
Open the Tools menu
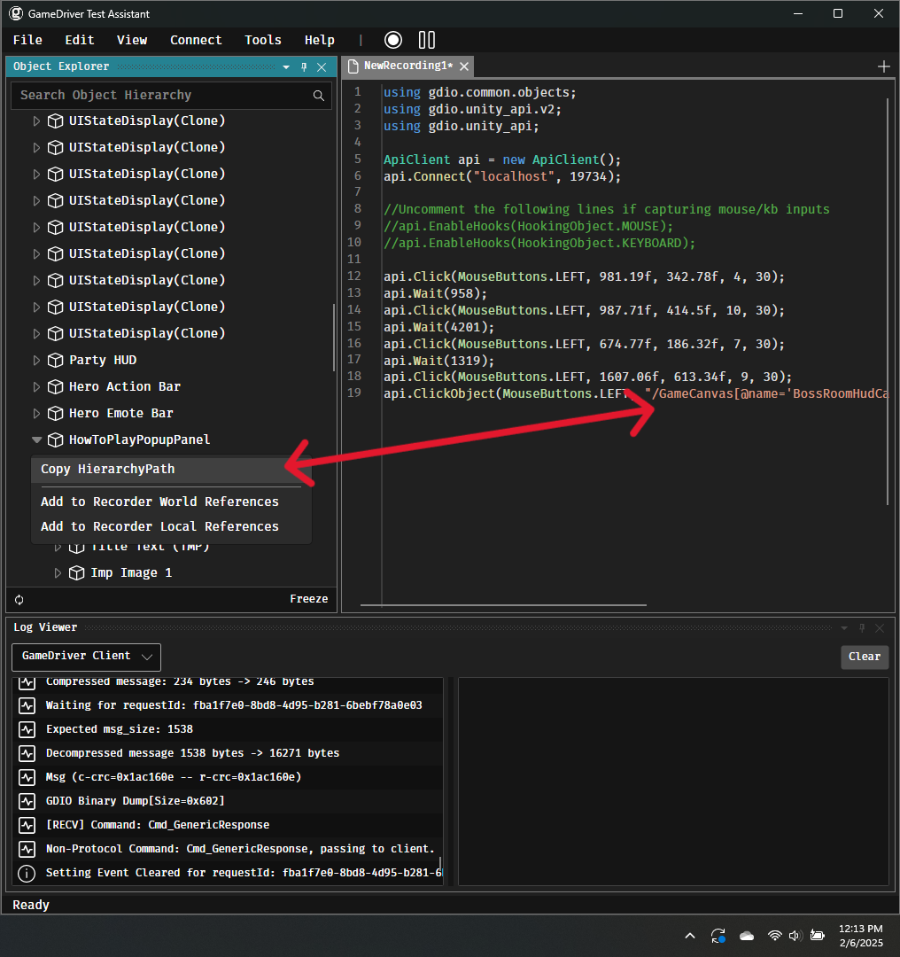(x=262, y=40)
